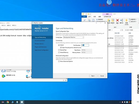Open the Config Type dropdown
The width and height of the screenshot is (139, 104).
pos(74,37)
